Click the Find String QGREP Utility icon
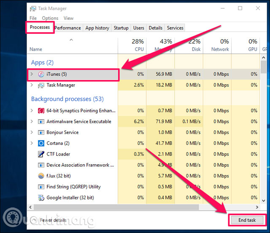This screenshot has height=233, width=270. click(x=41, y=187)
